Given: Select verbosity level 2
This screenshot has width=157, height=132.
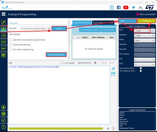Looking at the screenshot, I should pos(103,63).
